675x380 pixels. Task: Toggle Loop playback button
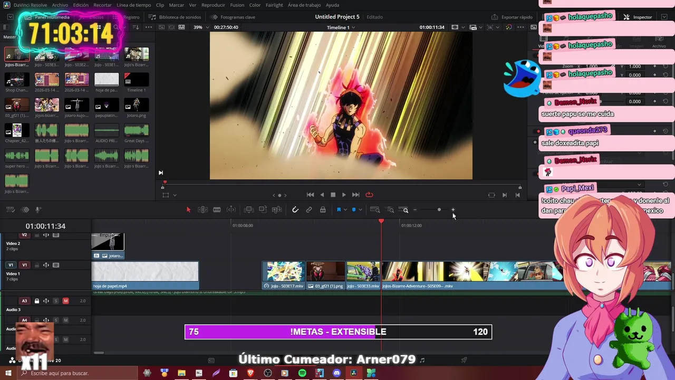(369, 195)
